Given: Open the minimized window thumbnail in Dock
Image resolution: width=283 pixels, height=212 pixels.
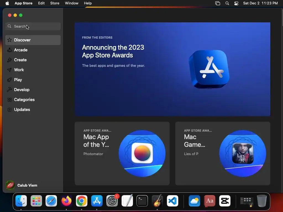Looking at the screenshot, I should tap(247, 201).
